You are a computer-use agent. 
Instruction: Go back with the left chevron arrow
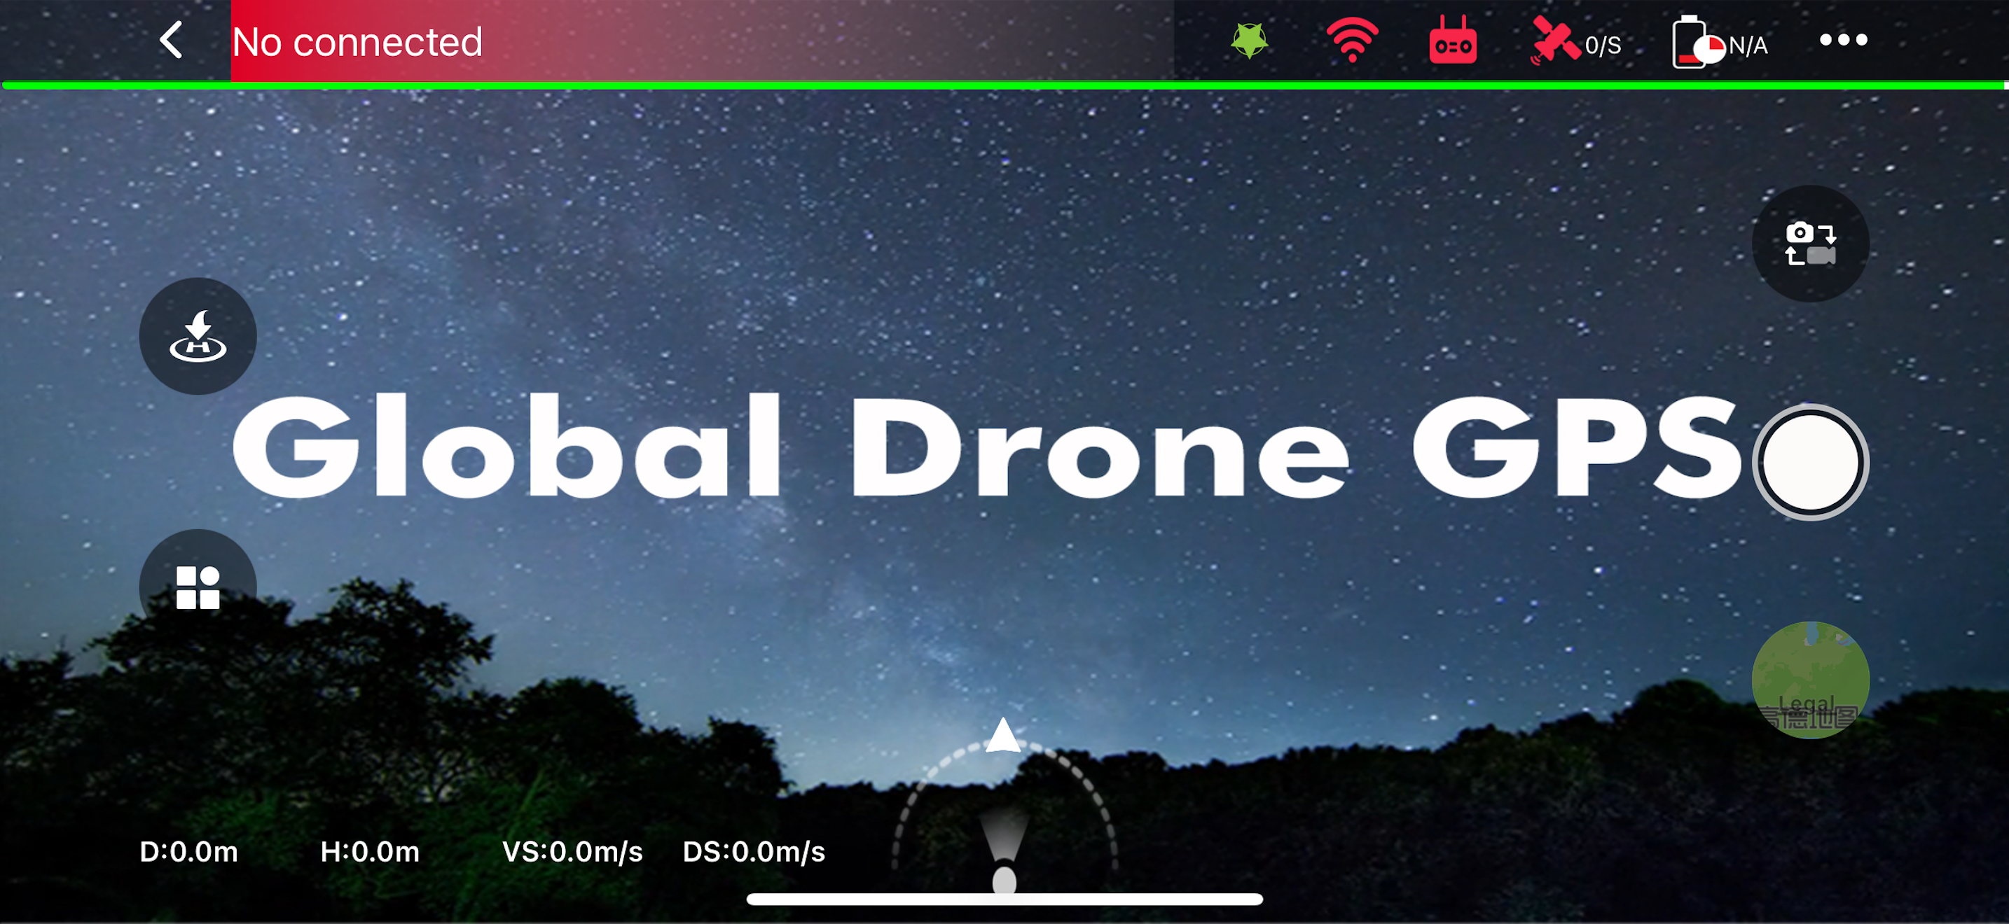171,40
